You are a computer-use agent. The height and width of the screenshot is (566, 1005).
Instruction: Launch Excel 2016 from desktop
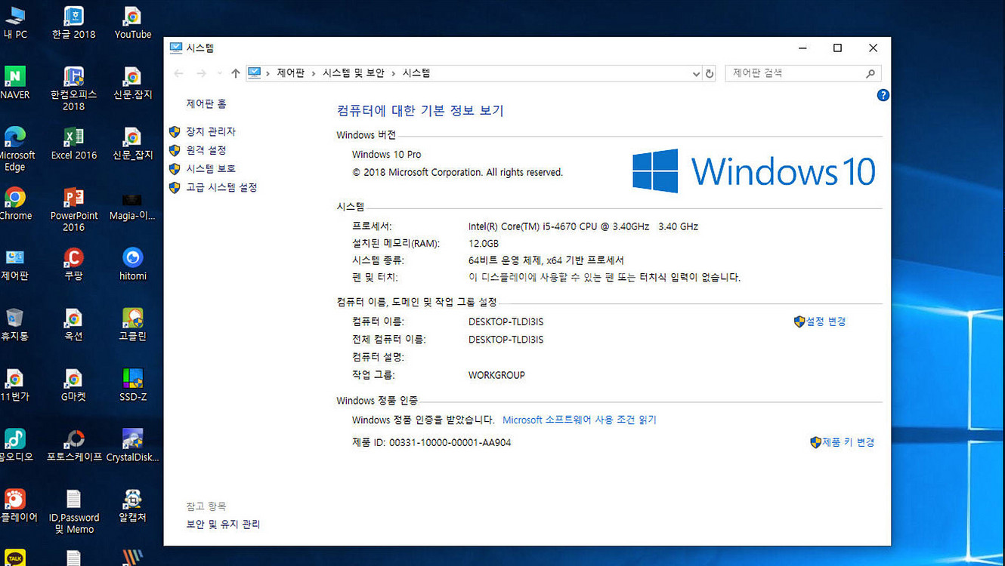[73, 143]
